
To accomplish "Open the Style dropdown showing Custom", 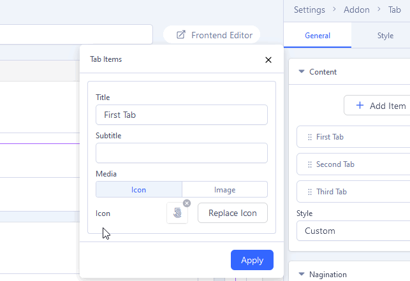I will pos(353,231).
